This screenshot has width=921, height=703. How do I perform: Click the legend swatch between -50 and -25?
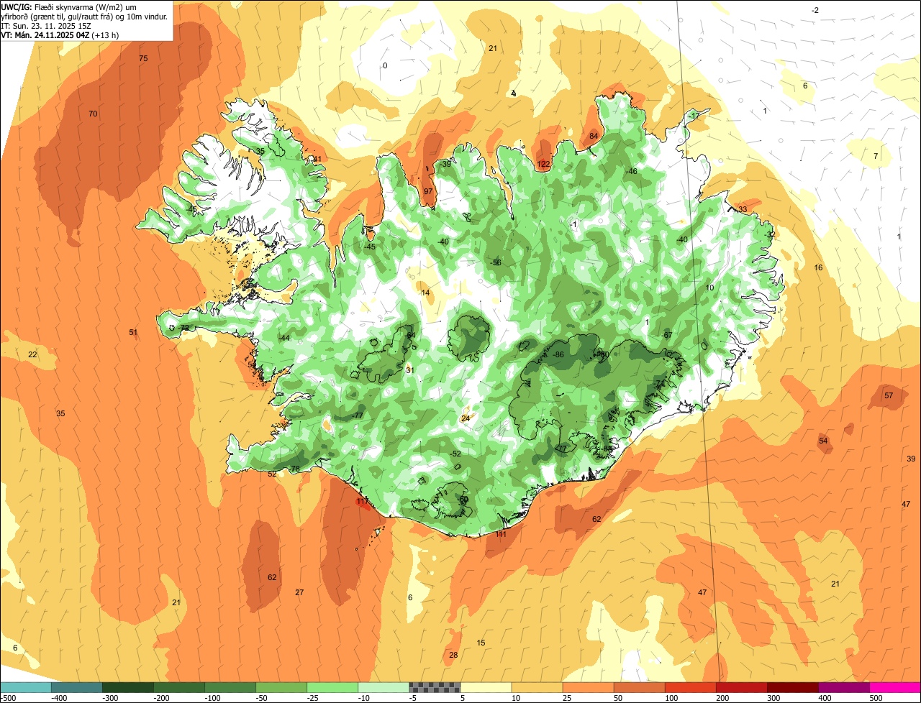[x=281, y=687]
